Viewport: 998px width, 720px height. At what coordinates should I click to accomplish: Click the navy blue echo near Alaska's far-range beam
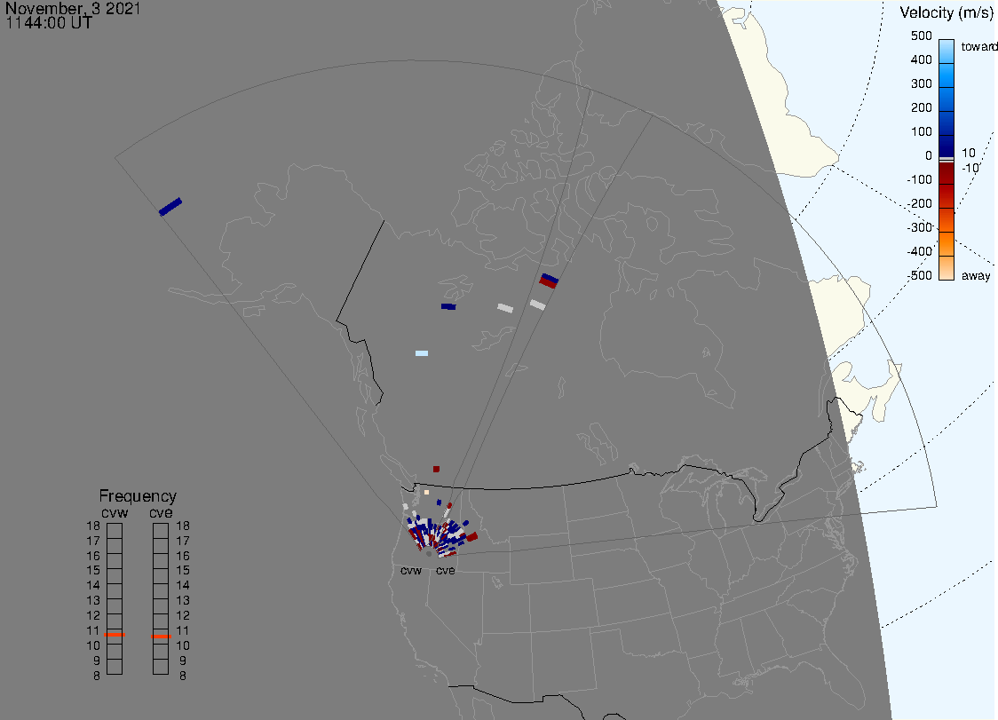pos(170,207)
